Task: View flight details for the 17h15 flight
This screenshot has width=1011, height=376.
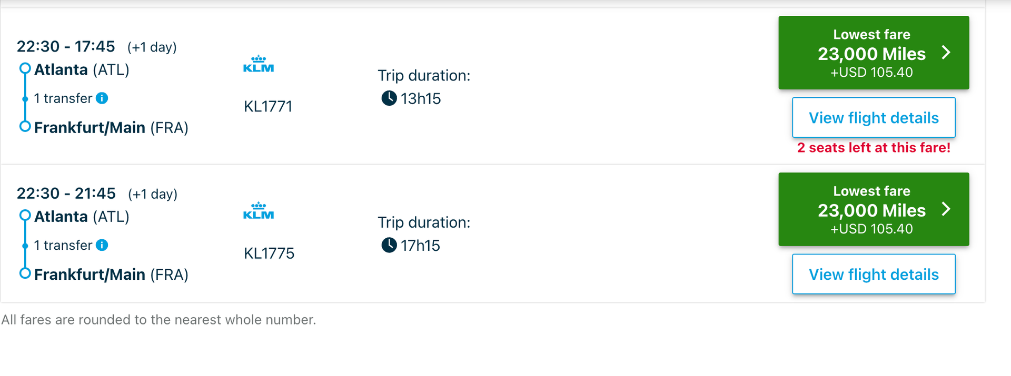Action: [x=873, y=274]
